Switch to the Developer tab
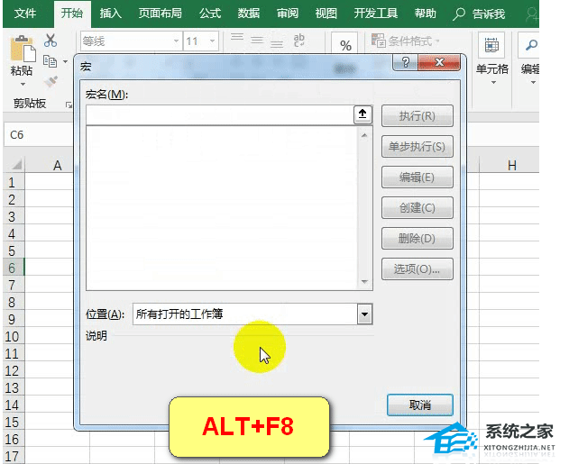 [376, 14]
